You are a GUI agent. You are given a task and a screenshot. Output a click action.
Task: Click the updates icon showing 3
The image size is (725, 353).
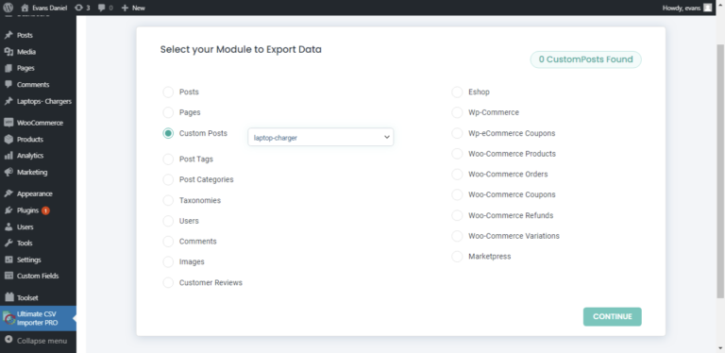tap(78, 8)
